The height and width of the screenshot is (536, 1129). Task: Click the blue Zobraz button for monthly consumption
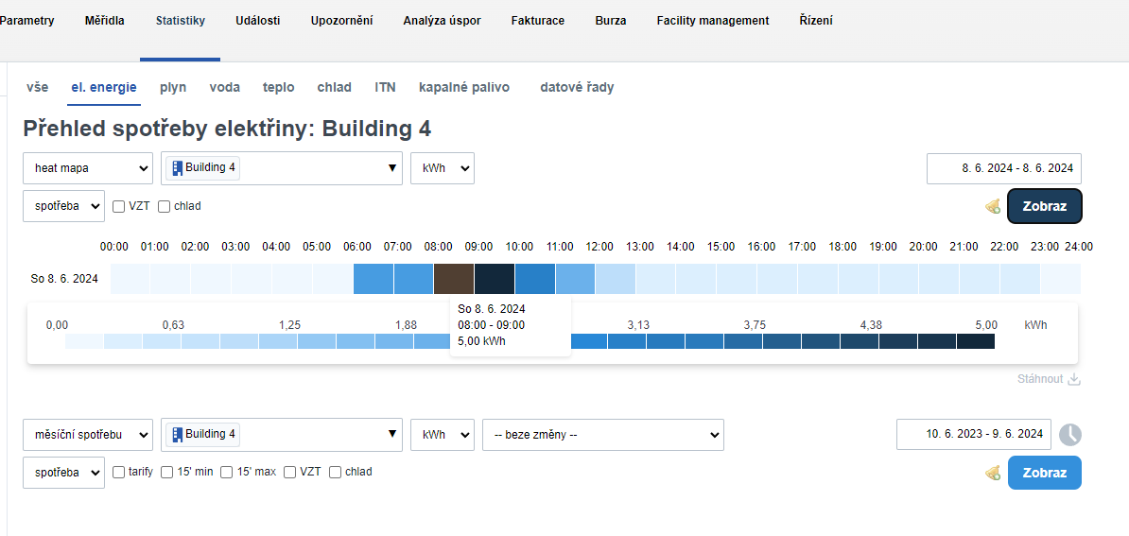[x=1044, y=473]
